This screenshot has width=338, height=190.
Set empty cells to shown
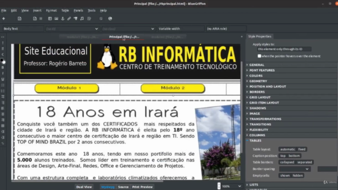coord(285,176)
